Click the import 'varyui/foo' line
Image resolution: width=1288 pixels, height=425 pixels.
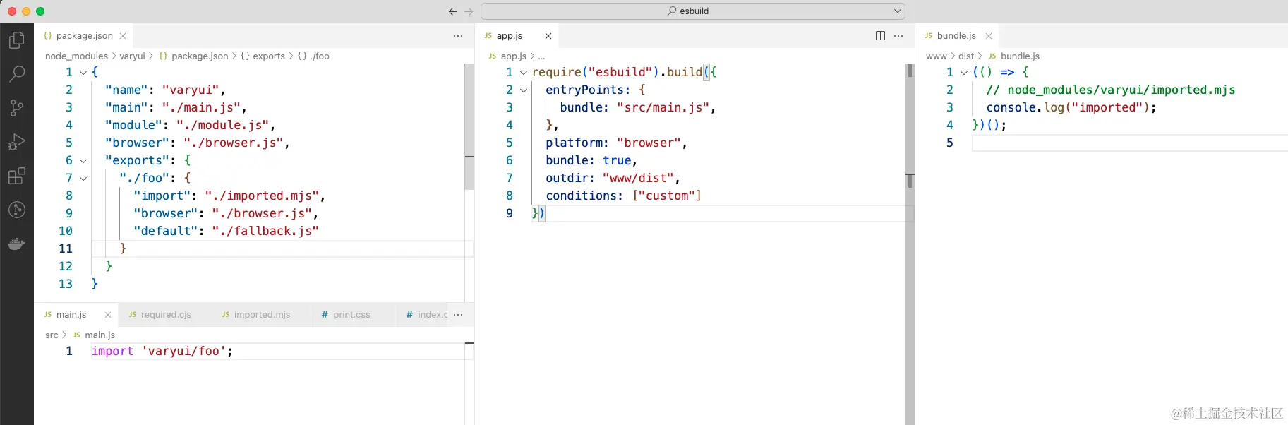click(162, 351)
